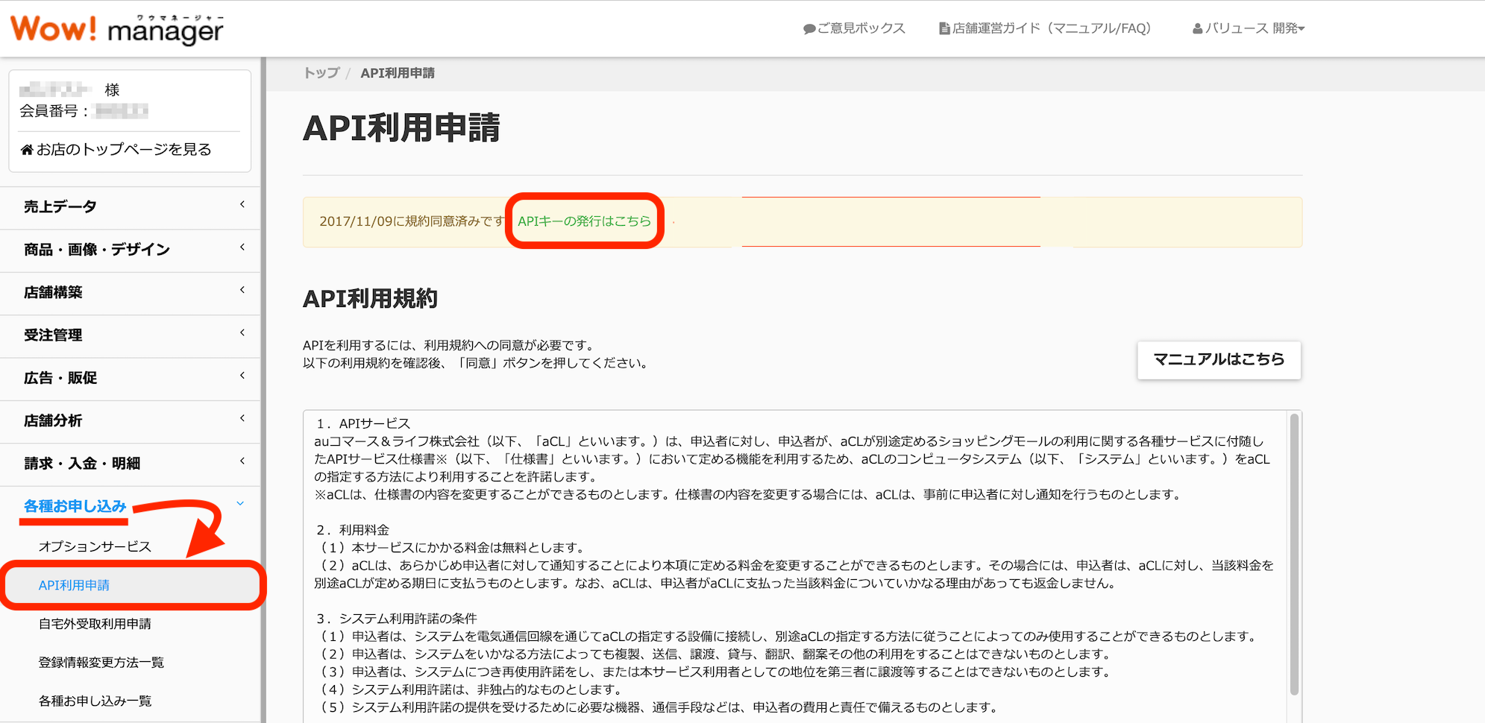This screenshot has height=723, width=1485.
Task: Open 店舗運営ガイド manual/FAQ link
Action: pyautogui.click(x=1045, y=28)
